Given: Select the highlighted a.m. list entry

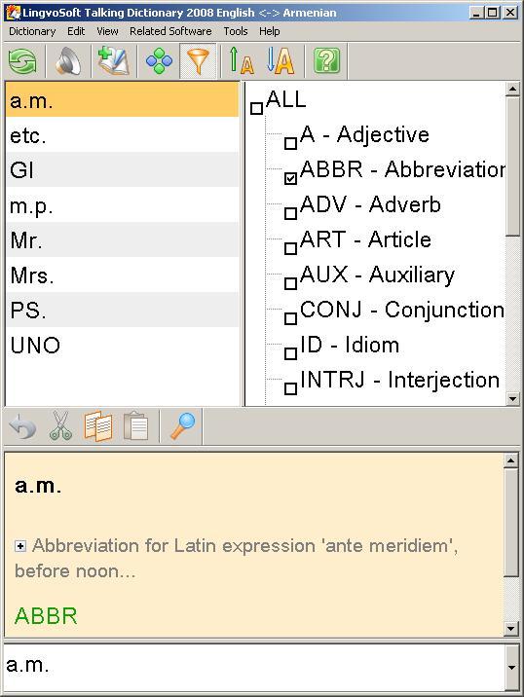Looking at the screenshot, I should pos(123,100).
